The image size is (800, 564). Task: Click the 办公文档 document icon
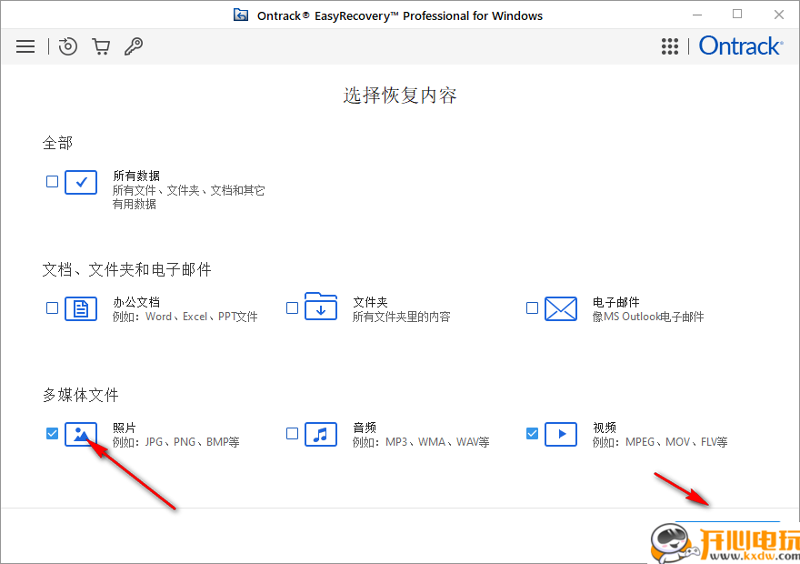81,308
